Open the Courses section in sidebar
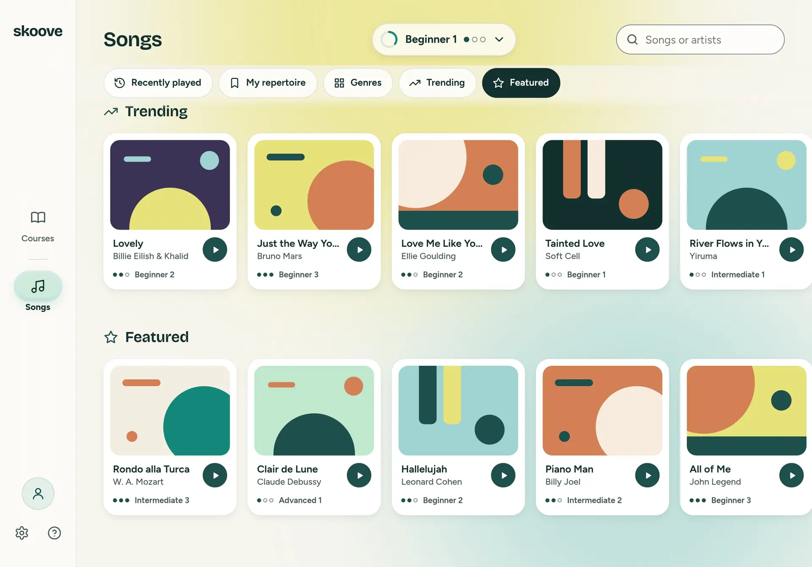 38,227
